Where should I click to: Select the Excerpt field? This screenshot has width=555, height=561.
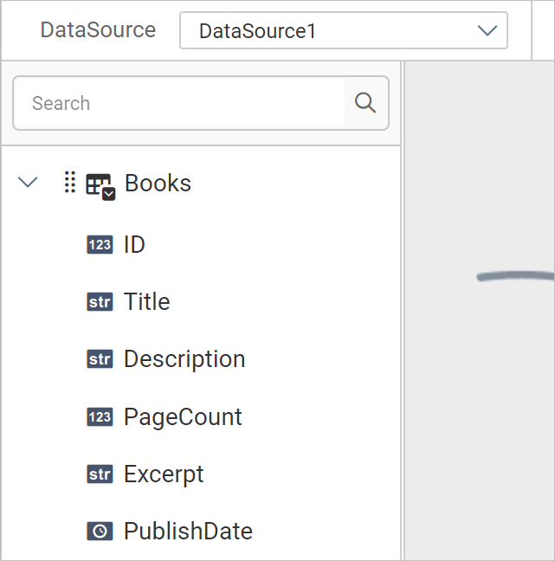coord(164,474)
